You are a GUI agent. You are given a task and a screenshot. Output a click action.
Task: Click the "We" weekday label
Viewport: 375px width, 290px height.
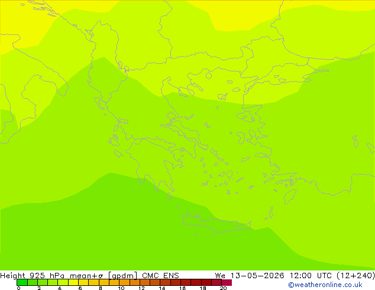(220, 275)
